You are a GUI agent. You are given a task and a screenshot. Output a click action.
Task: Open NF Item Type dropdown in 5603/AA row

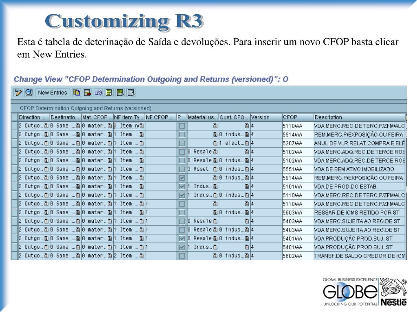click(x=141, y=212)
